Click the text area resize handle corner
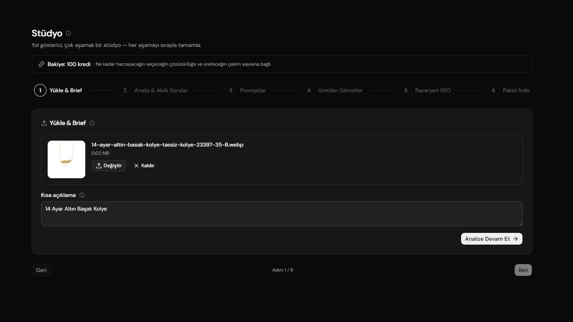Screen dimensions: 573x322 (x=521, y=224)
